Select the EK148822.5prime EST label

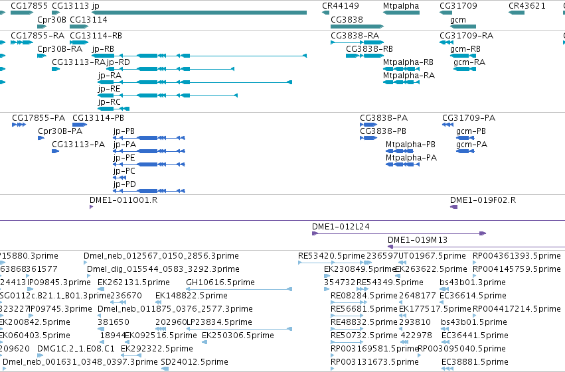pos(191,296)
